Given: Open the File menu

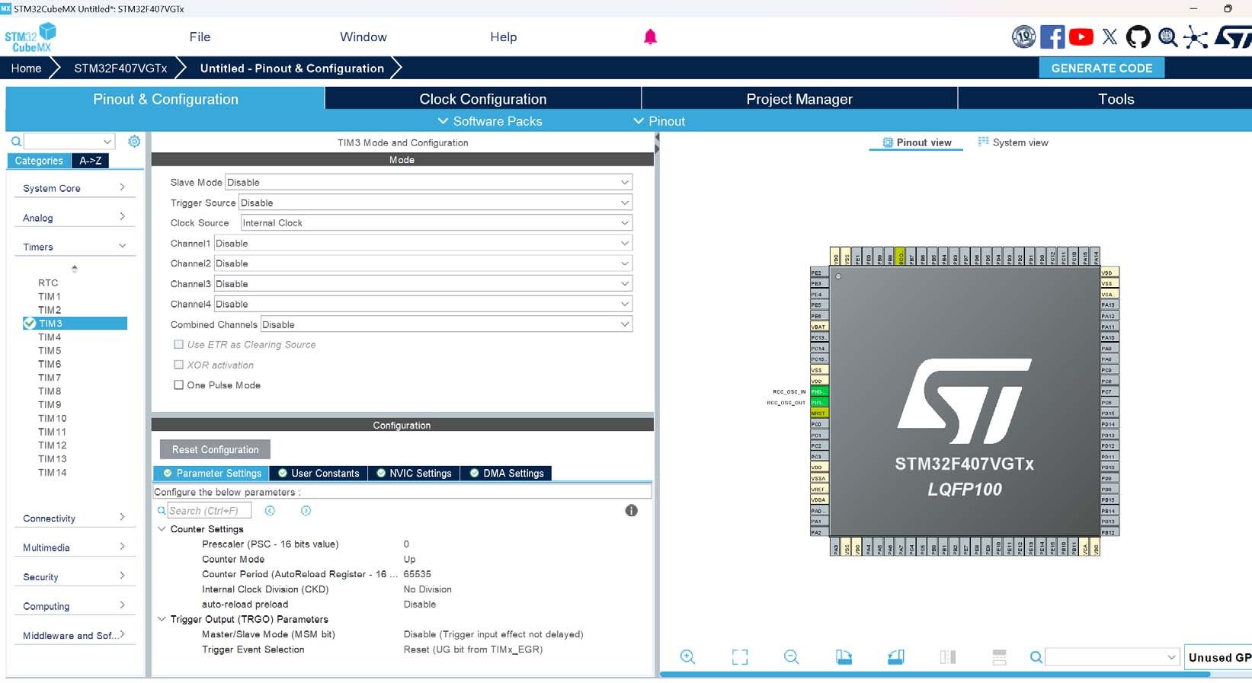Looking at the screenshot, I should (200, 37).
